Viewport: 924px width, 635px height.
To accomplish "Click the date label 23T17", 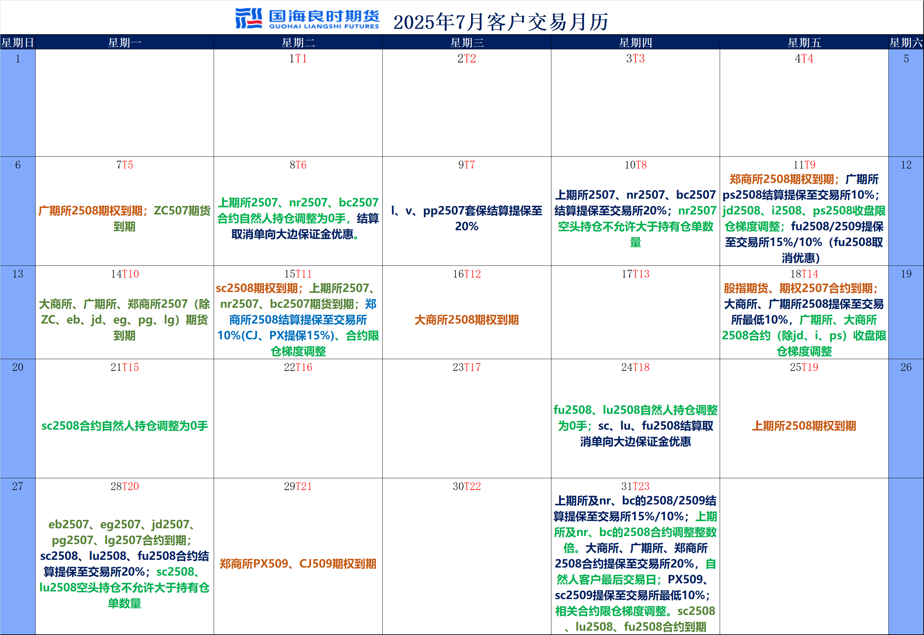I will 467,367.
